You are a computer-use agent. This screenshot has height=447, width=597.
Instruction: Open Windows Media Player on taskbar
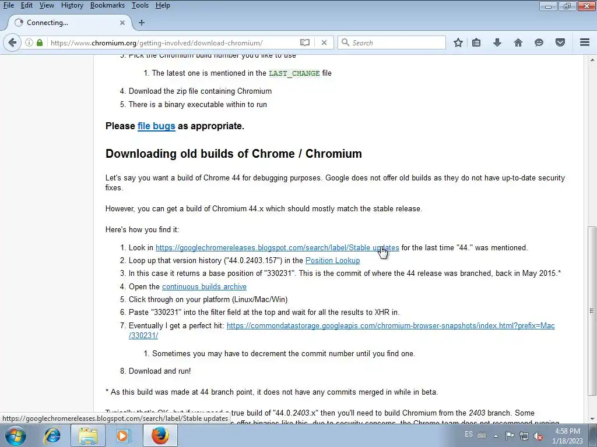[x=124, y=436]
